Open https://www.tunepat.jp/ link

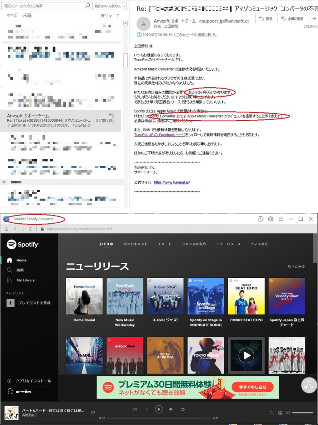[x=172, y=182]
